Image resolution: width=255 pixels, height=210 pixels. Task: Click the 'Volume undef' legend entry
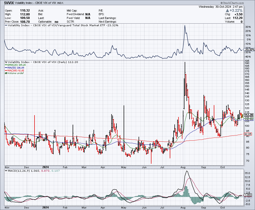pyautogui.click(x=14, y=73)
